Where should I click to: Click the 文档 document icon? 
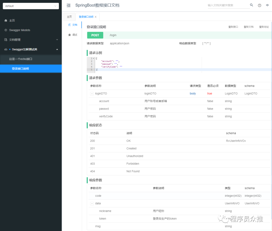coord(70,25)
